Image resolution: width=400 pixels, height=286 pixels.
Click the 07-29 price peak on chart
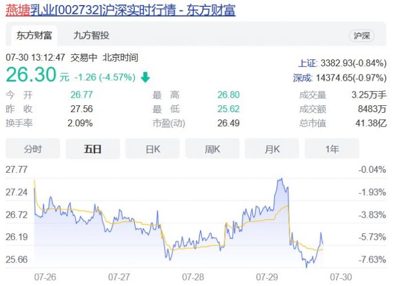click(282, 178)
